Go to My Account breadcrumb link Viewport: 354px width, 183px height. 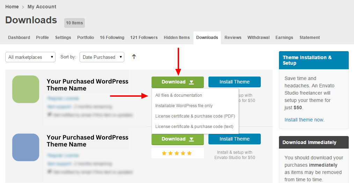pos(42,7)
